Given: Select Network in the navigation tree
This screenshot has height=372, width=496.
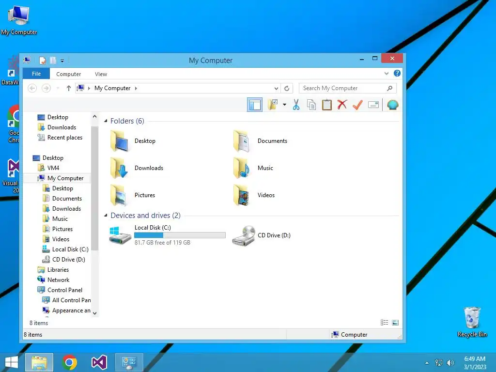Looking at the screenshot, I should click(x=53, y=279).
